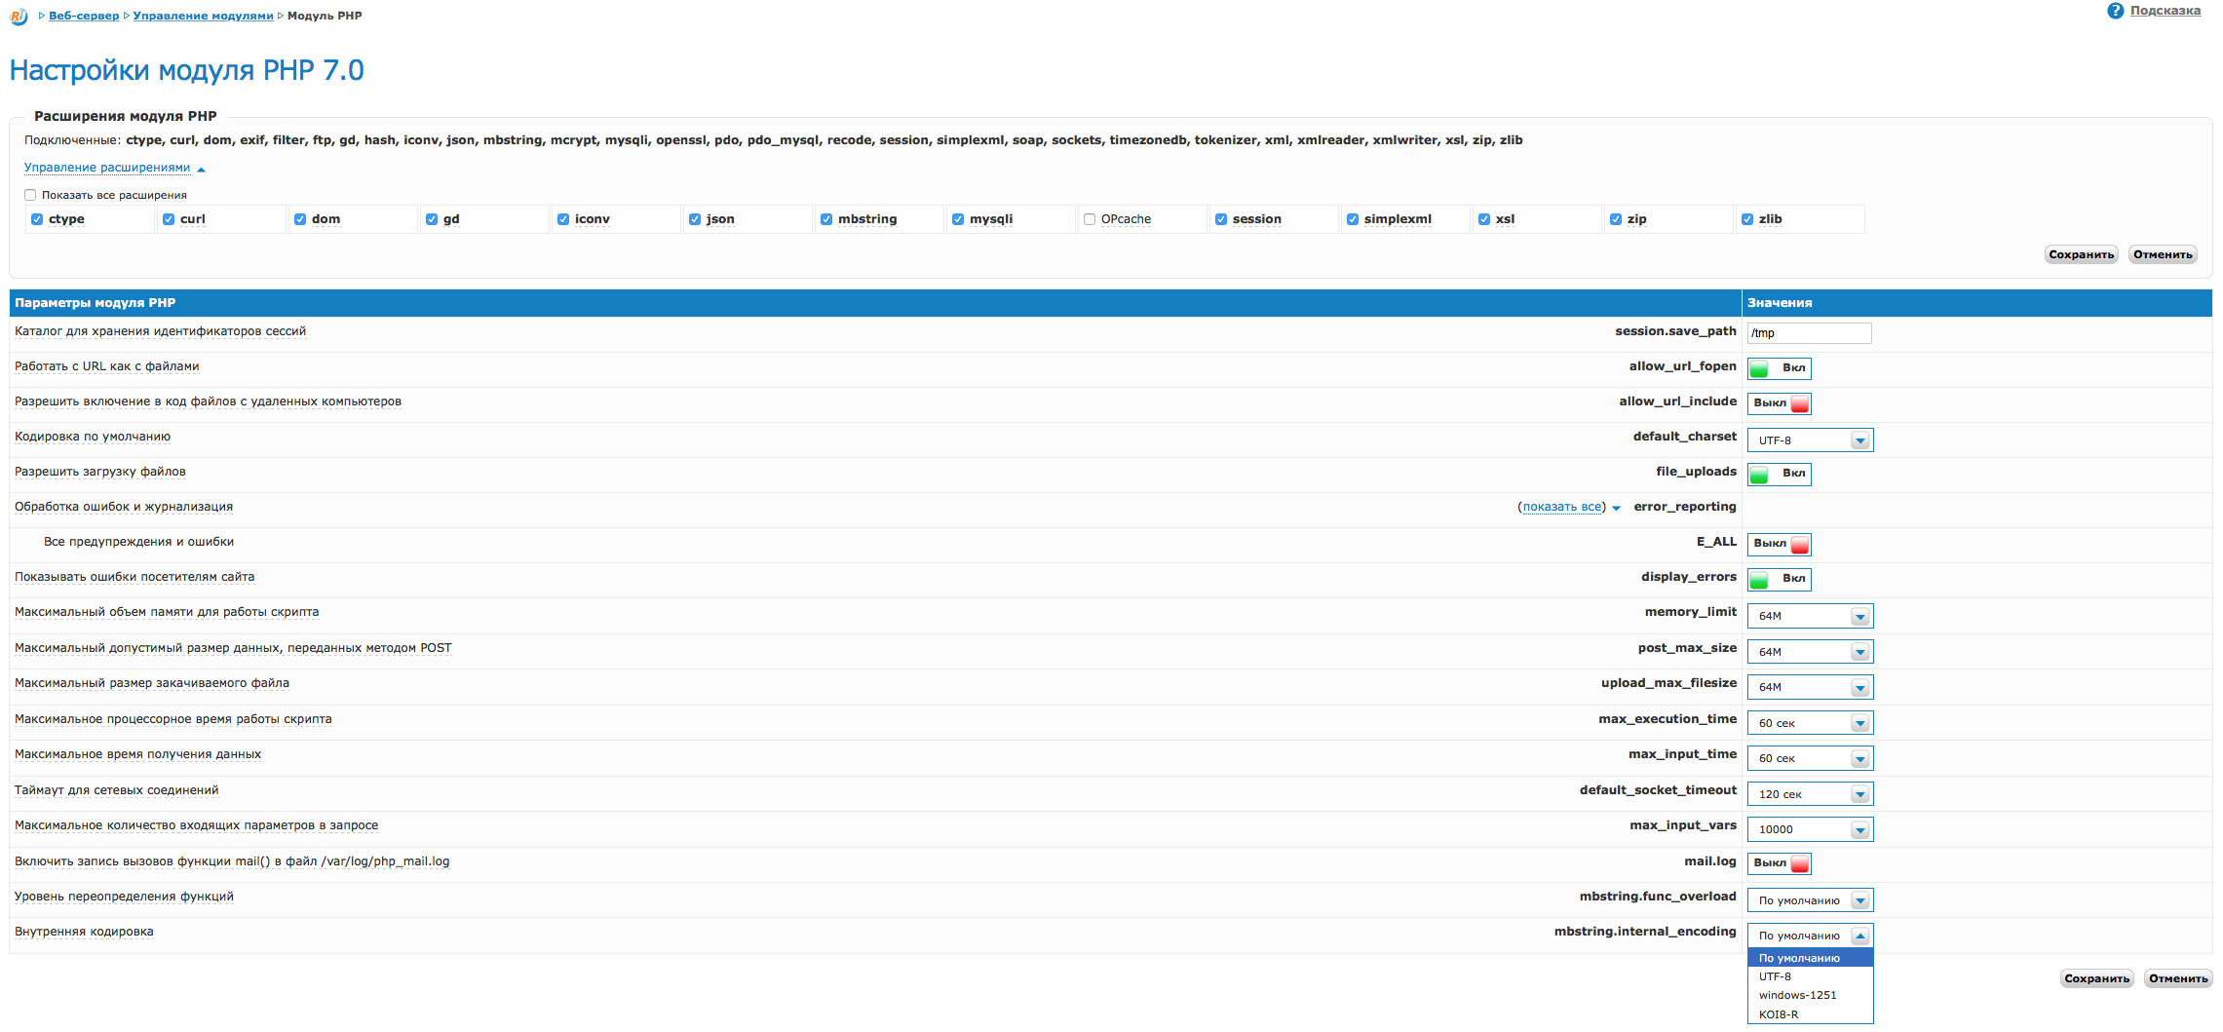The width and height of the screenshot is (2223, 1032).
Task: Click Уровень переопределения функций label
Action: (124, 897)
